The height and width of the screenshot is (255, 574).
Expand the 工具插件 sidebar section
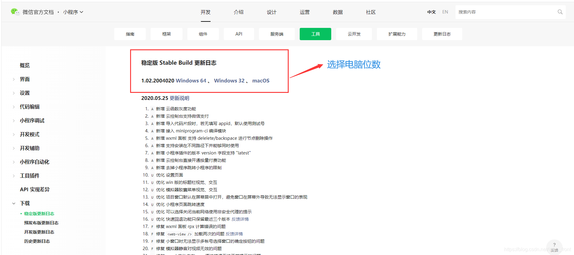tap(14, 176)
